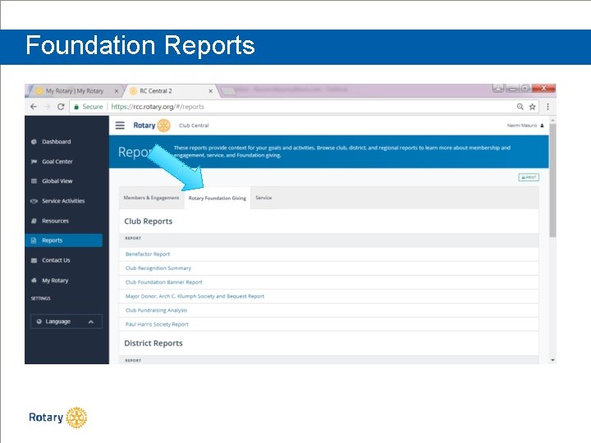
Task: Open Contact Us in sidebar
Action: pyautogui.click(x=56, y=260)
